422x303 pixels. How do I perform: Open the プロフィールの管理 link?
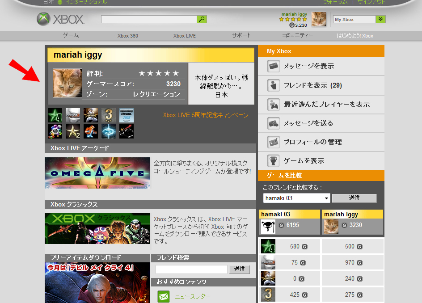coord(313,142)
